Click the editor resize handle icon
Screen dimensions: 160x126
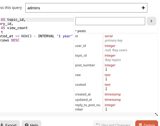point(156,114)
